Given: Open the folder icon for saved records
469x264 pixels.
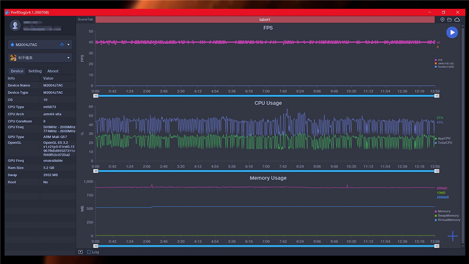Looking at the screenshot, I should tap(449, 20).
